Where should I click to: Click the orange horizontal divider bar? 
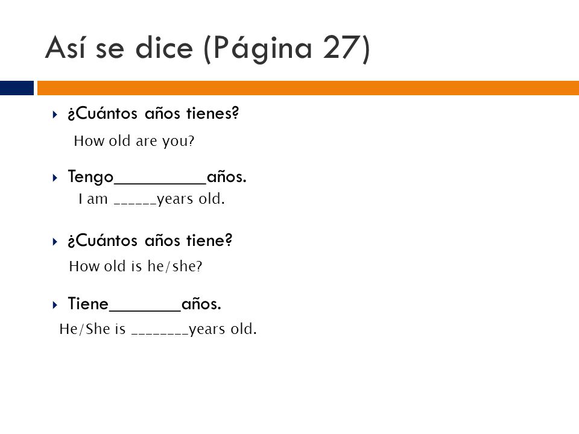point(308,88)
